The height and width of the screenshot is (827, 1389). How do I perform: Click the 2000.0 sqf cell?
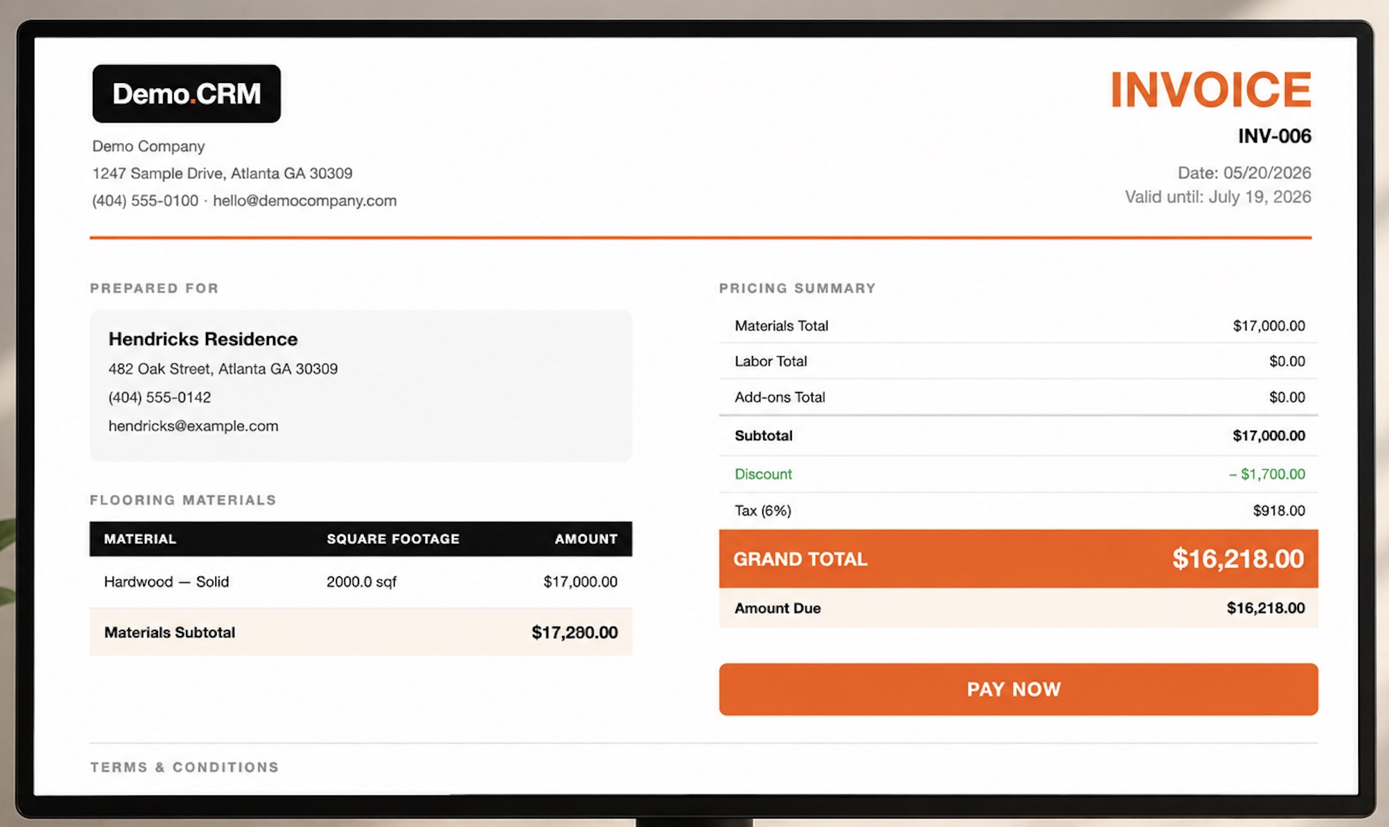pyautogui.click(x=361, y=582)
